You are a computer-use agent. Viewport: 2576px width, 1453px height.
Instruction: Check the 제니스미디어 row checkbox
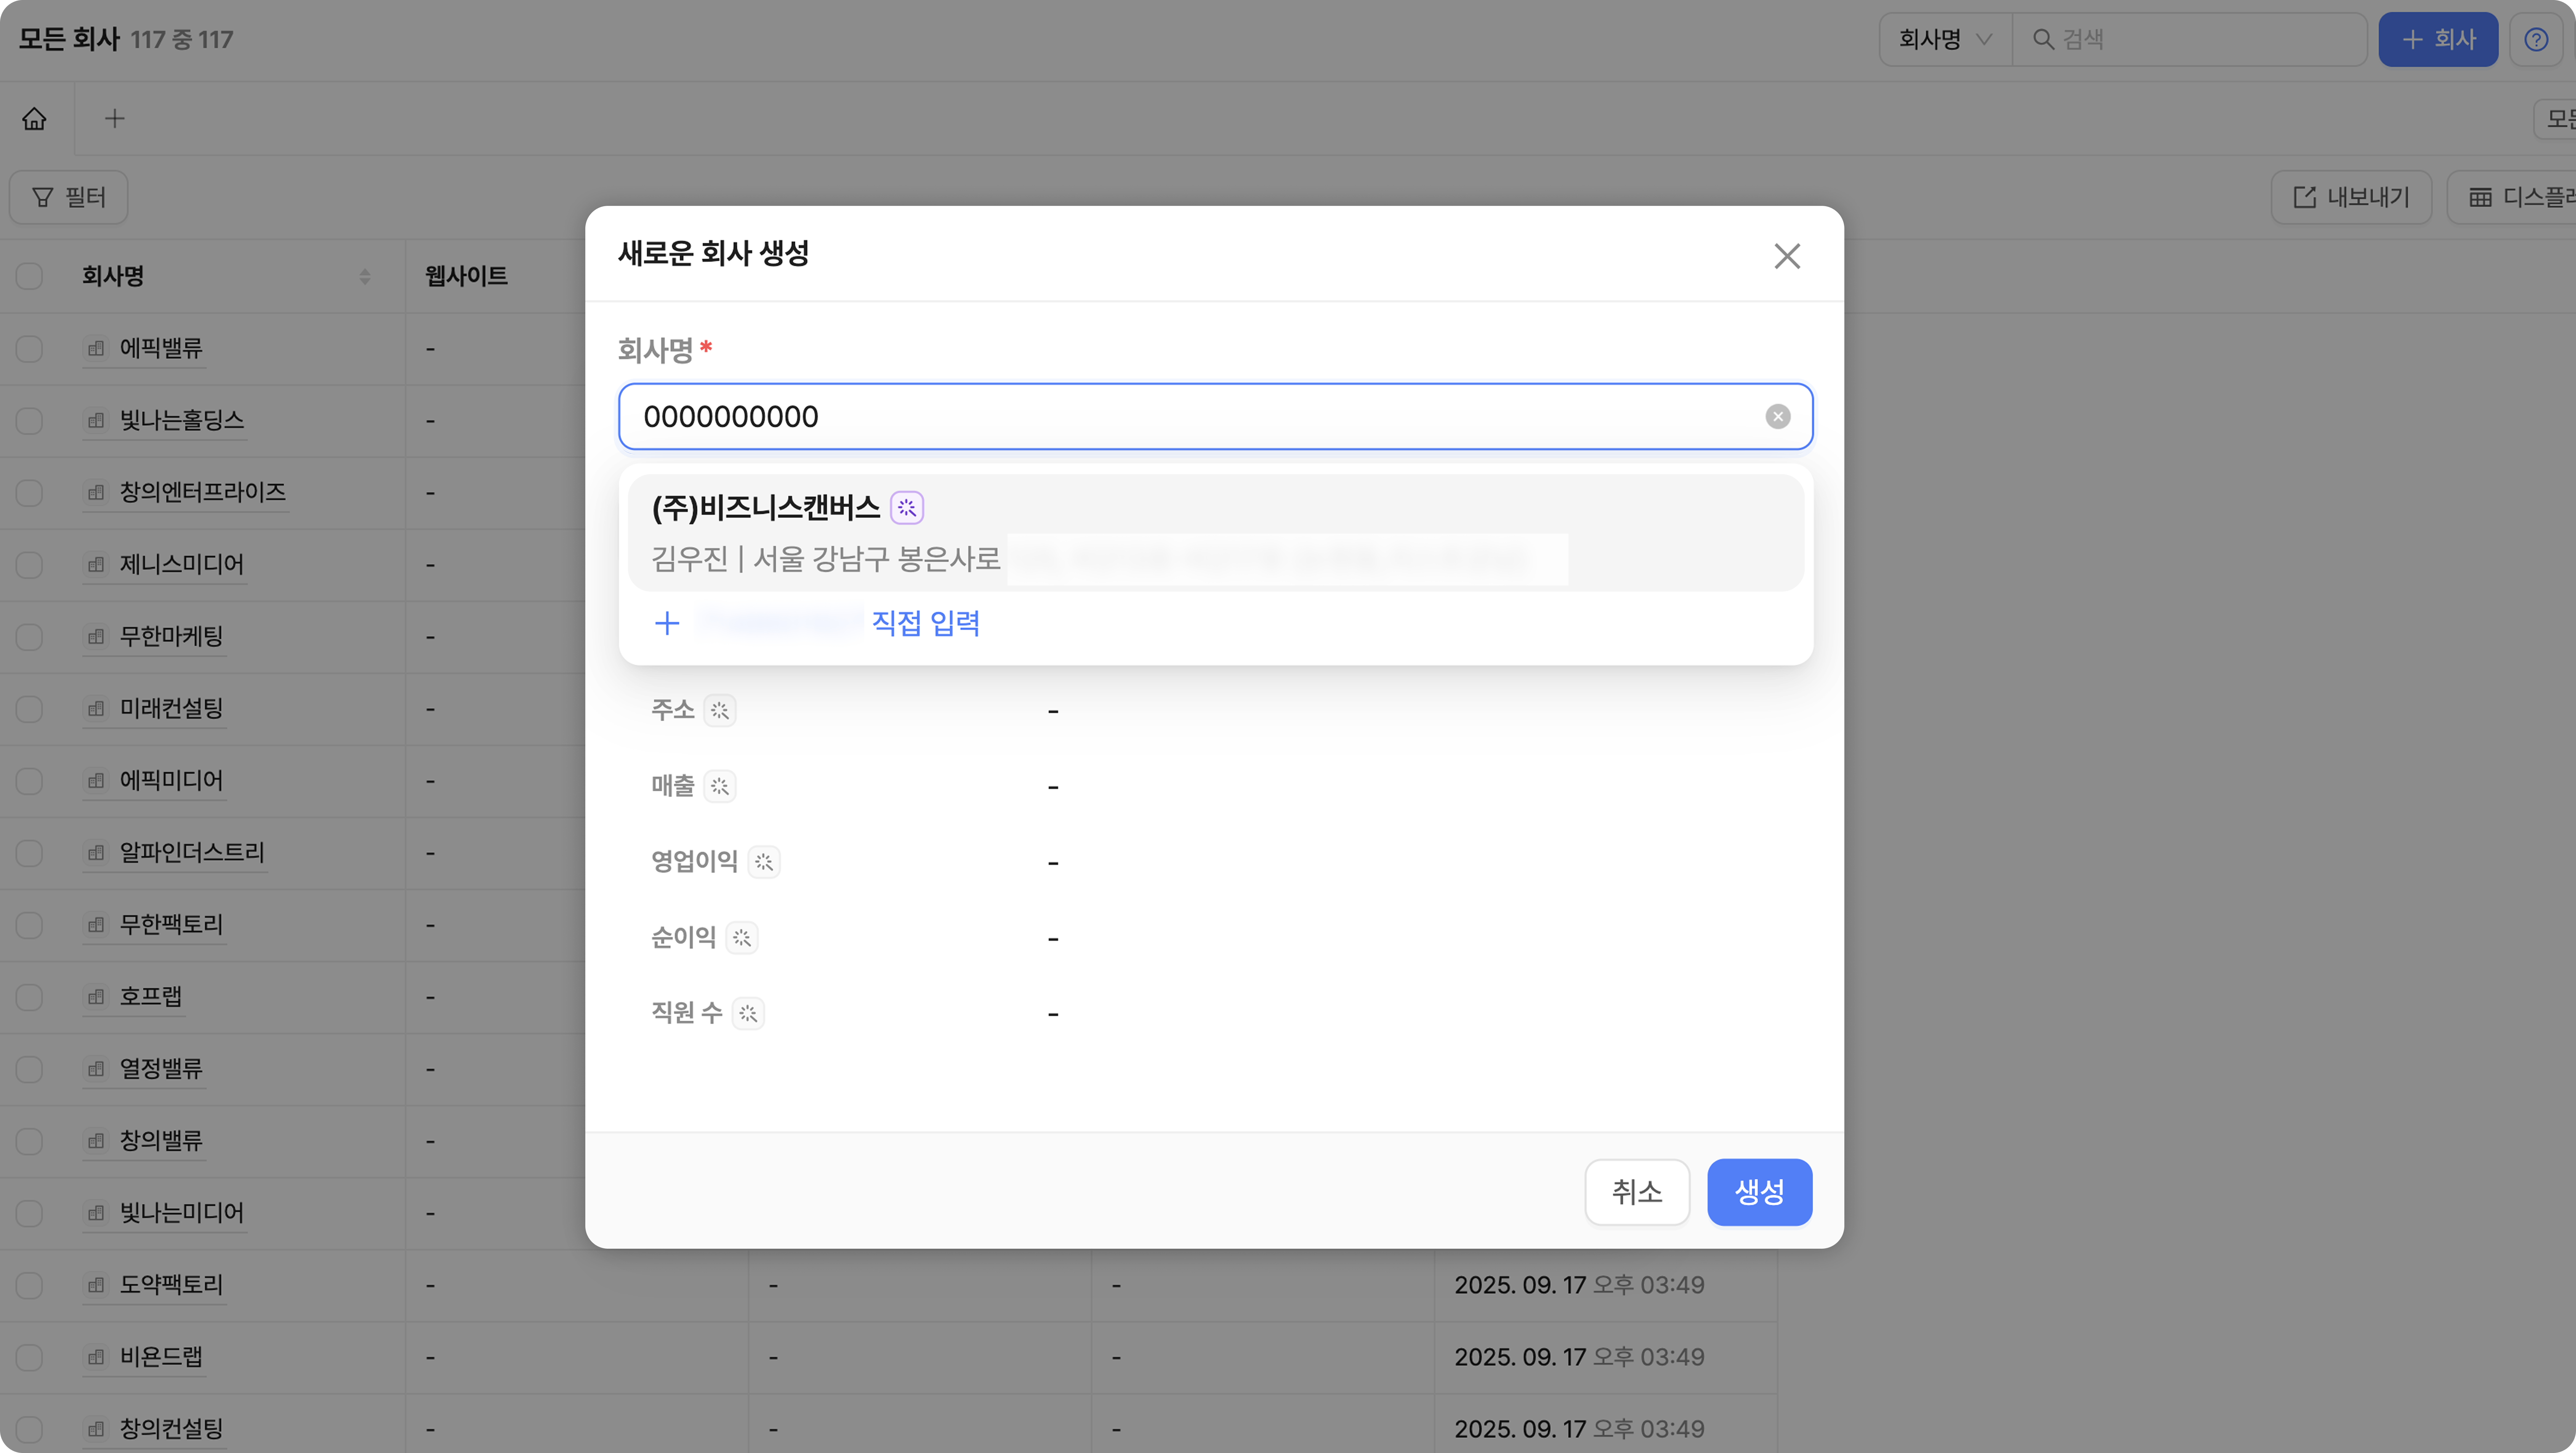(x=29, y=564)
